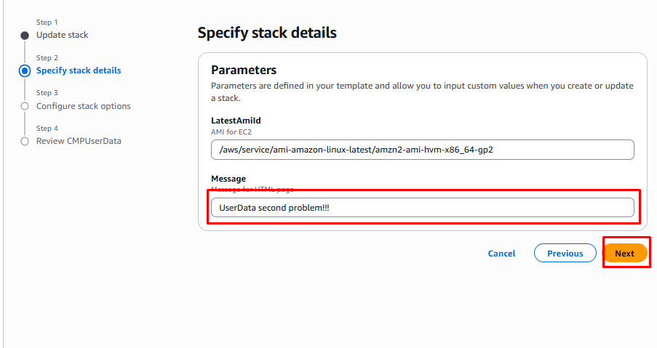Open the Review CMPUserData step
The height and width of the screenshot is (348, 657).
[79, 141]
